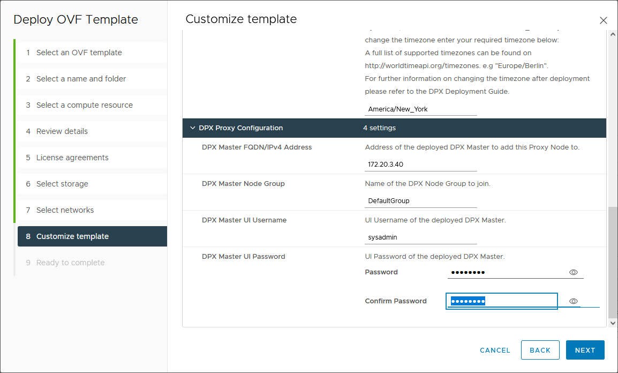Click the scrollbar down arrow
Screen dimensions: 618x373
click(x=613, y=323)
